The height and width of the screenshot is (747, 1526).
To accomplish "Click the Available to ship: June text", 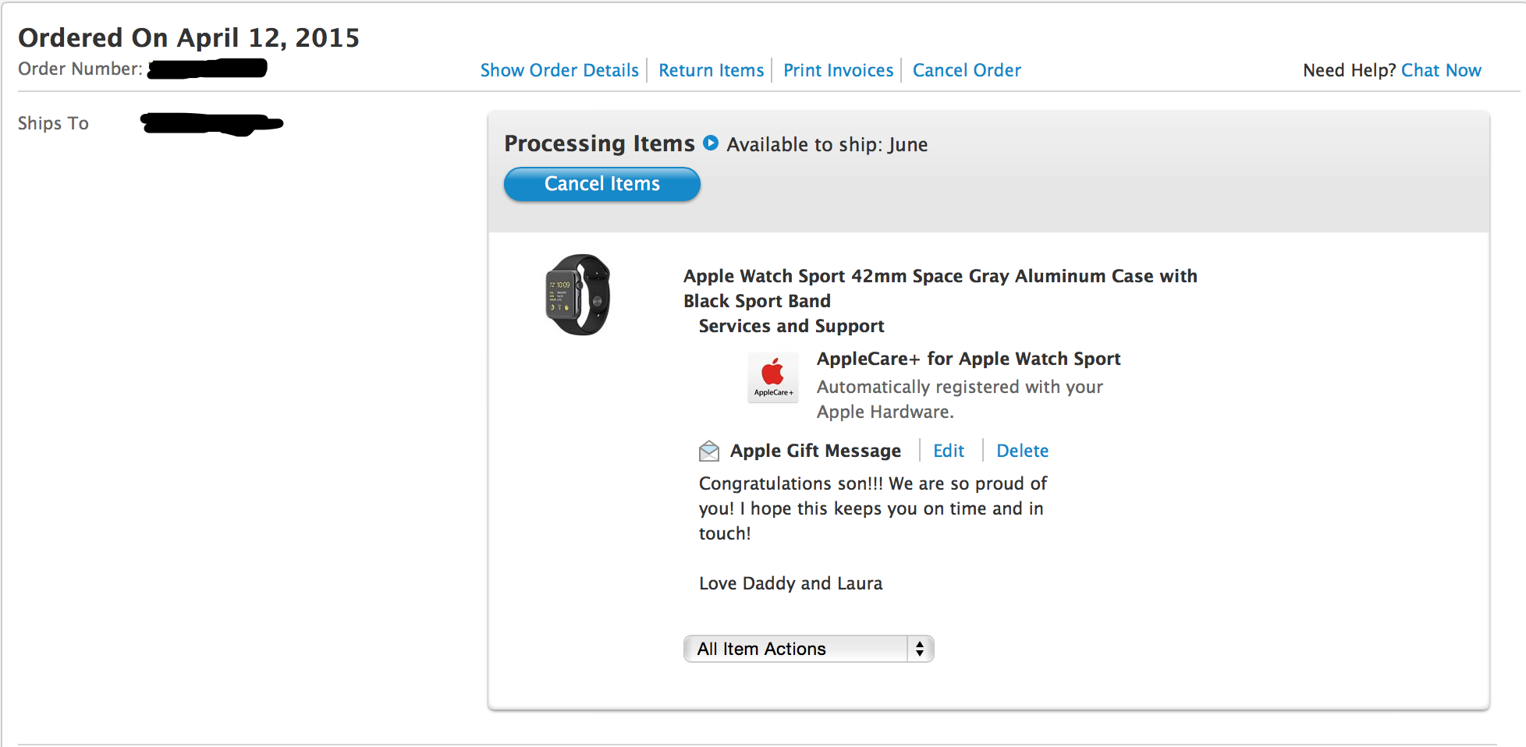I will click(x=827, y=145).
